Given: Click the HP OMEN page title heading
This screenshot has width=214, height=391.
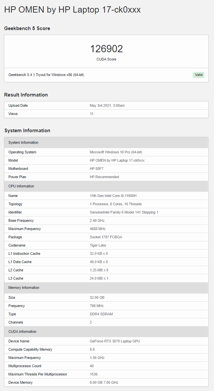Looking at the screenshot, I should [x=72, y=10].
